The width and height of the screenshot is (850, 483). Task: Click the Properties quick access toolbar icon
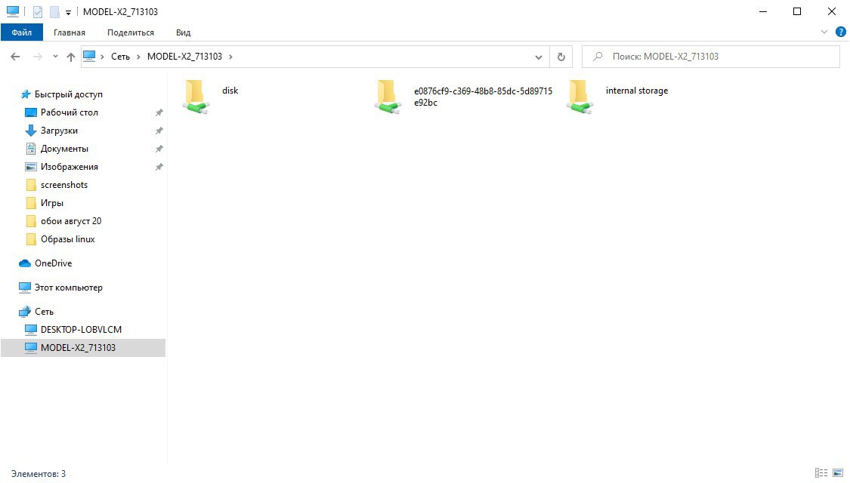(x=38, y=11)
